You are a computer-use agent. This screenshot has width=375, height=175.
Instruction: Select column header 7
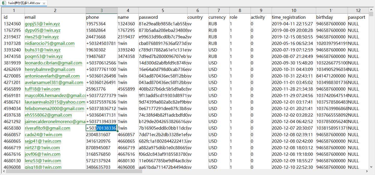tap(219, 10)
